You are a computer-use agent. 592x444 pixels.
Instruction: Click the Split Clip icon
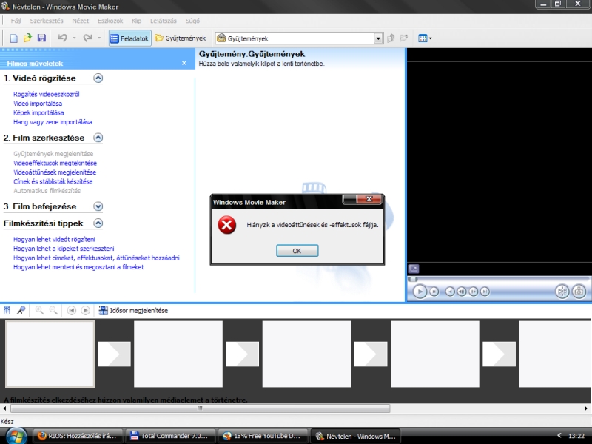562,292
